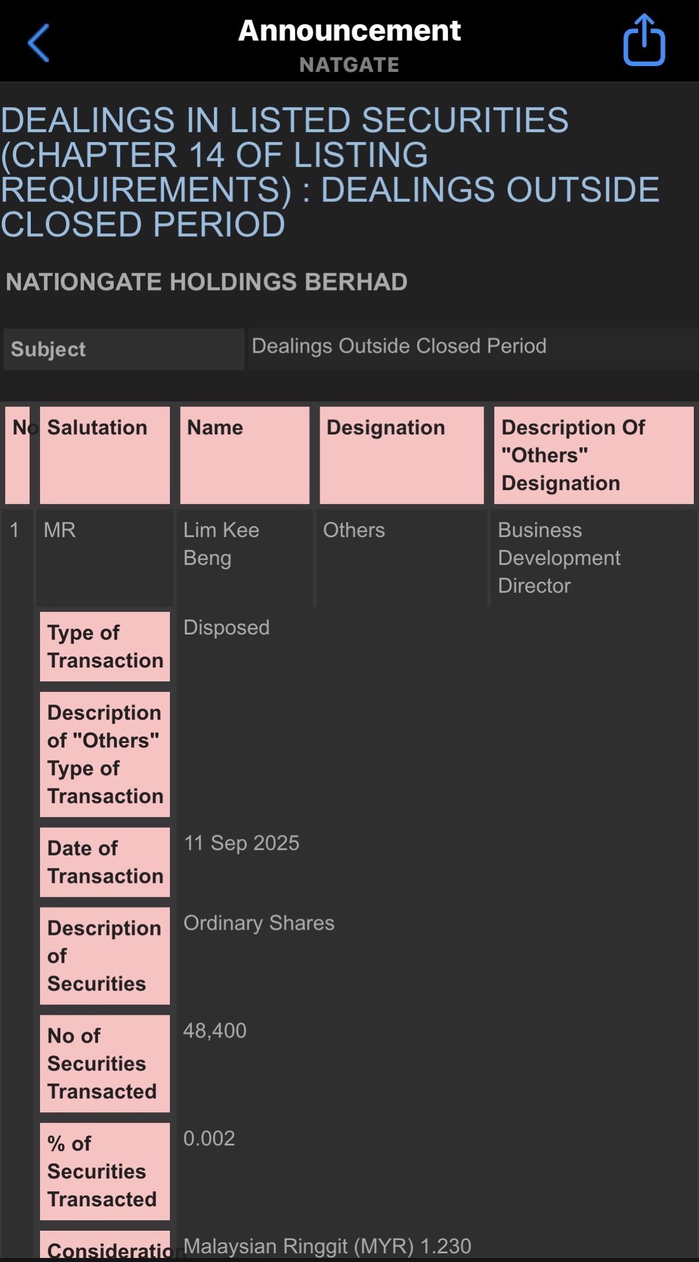Tap the back arrow icon

(x=38, y=43)
